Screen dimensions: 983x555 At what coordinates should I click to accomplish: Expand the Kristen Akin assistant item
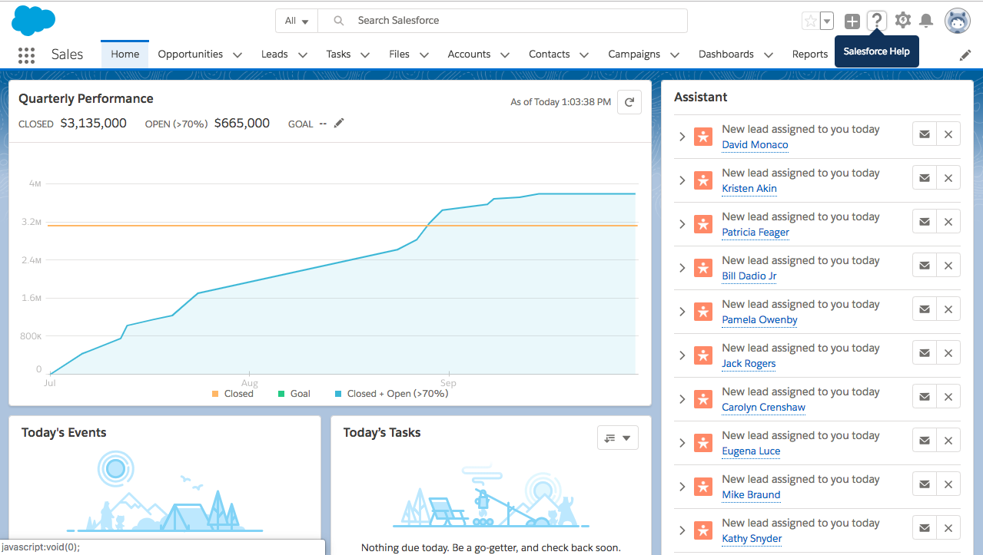pos(682,180)
